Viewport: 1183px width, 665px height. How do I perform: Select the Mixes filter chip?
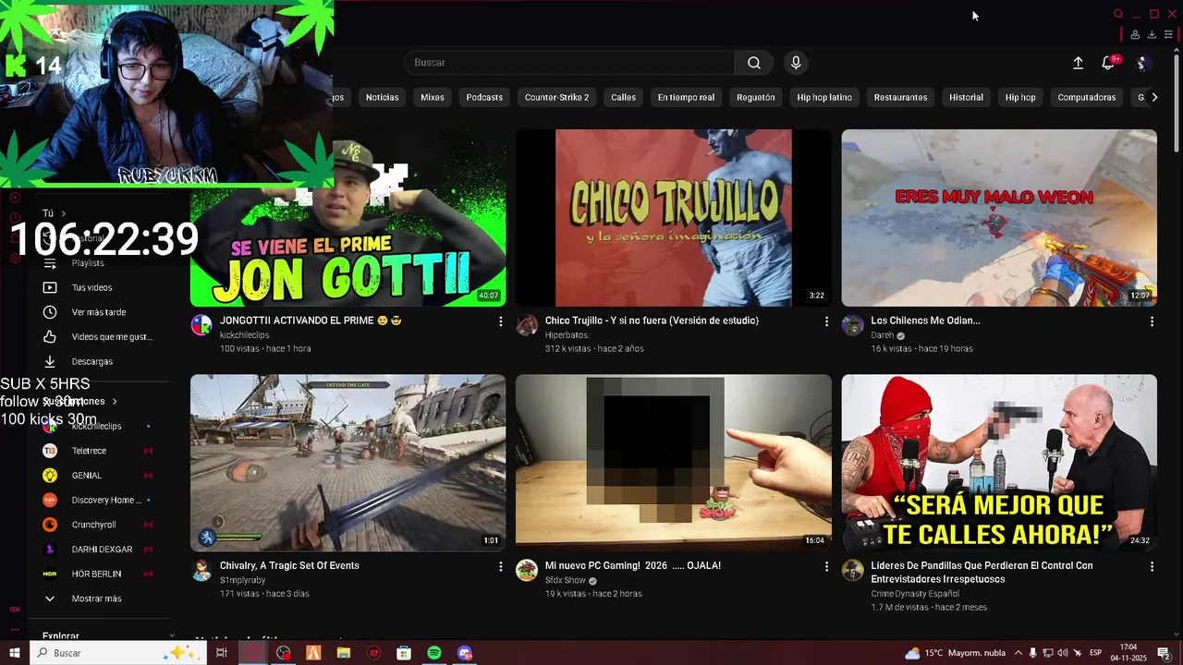[x=433, y=97]
